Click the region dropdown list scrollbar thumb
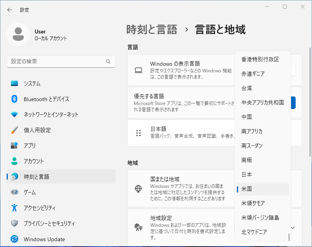Viewport: 312px width, 247px height. 289,237
